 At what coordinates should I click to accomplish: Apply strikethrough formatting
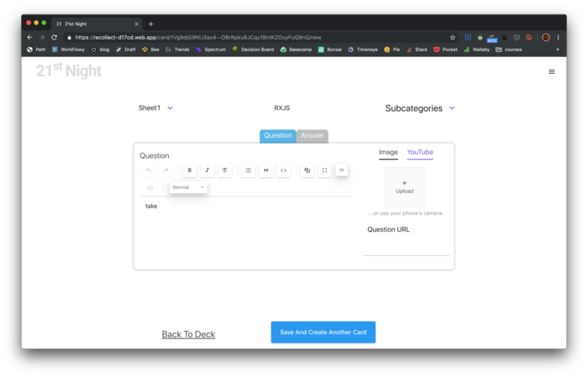[225, 170]
